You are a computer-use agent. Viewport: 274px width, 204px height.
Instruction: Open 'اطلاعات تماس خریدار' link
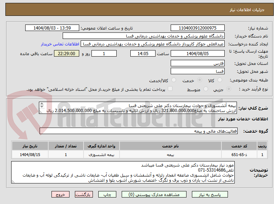[60, 44]
